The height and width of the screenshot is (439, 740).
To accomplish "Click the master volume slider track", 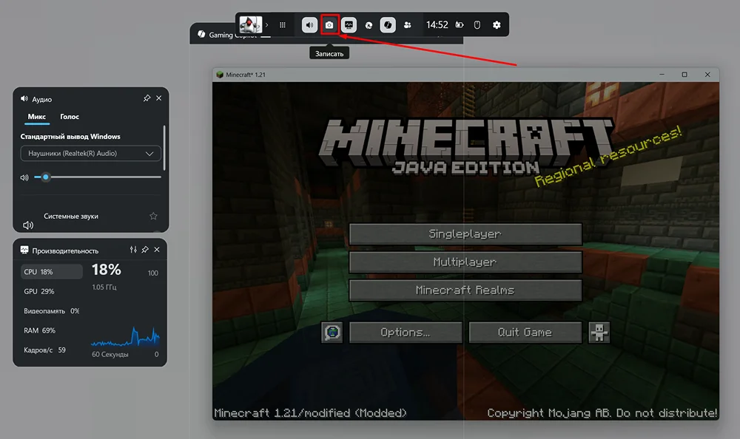I will [104, 177].
